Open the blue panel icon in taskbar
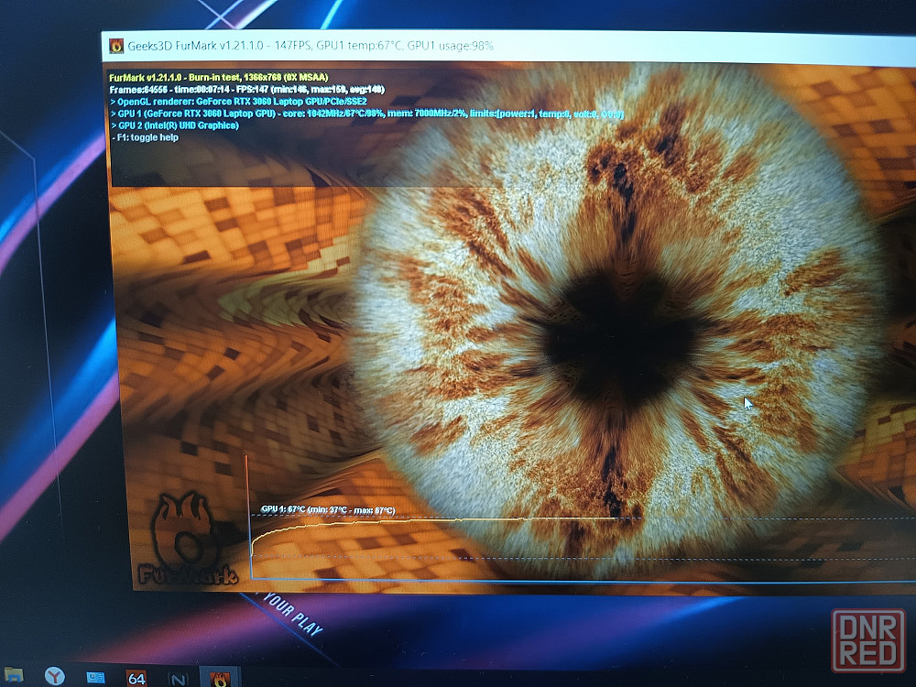The image size is (916, 687). (95, 677)
